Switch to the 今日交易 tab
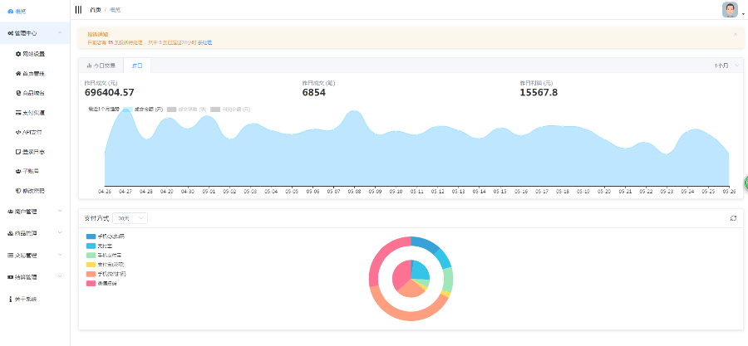 tap(101, 66)
